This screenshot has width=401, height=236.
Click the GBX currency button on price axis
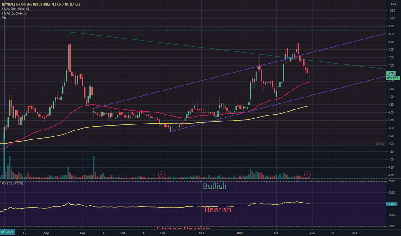(x=393, y=4)
